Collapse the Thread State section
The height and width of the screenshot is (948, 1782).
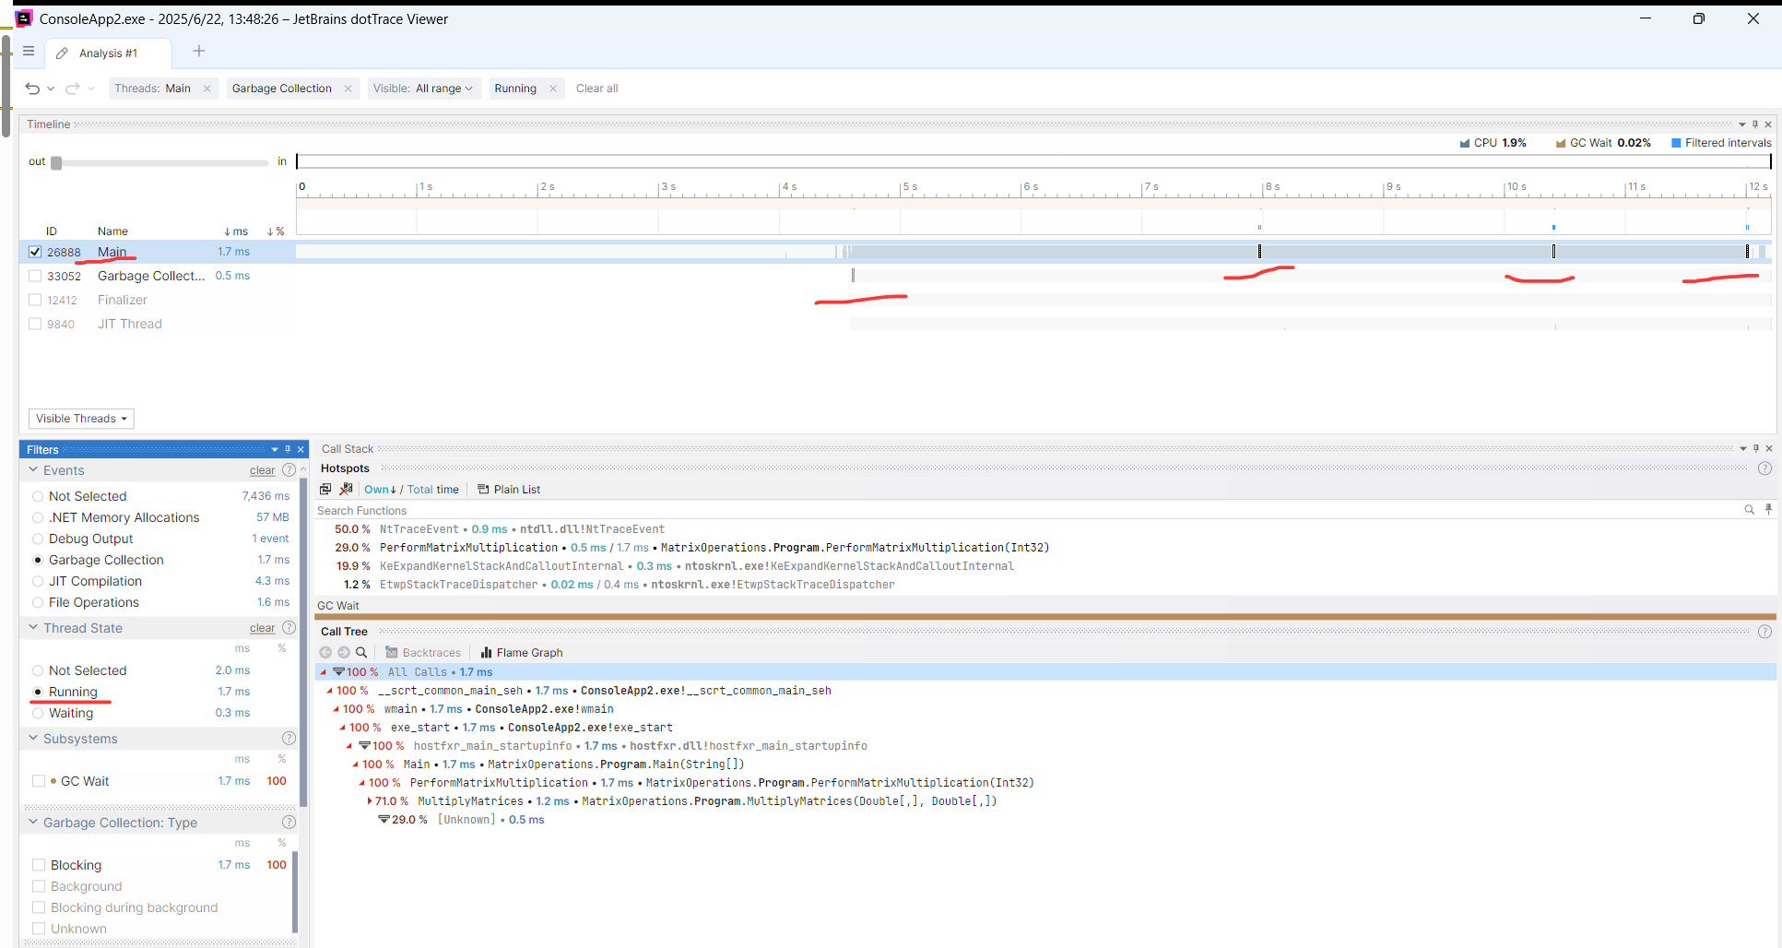click(x=33, y=628)
